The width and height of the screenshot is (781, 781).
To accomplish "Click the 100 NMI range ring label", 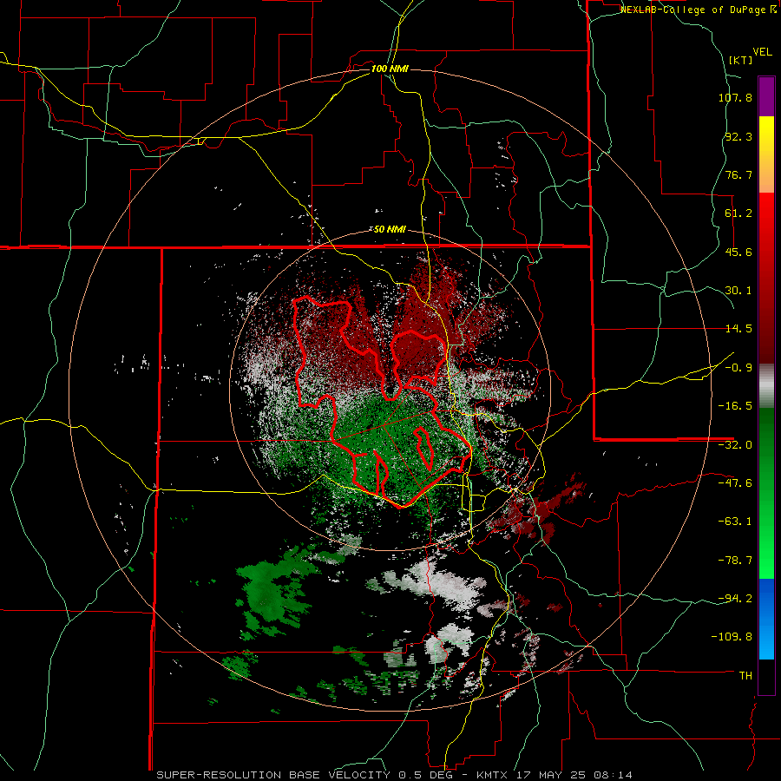I will pos(390,69).
